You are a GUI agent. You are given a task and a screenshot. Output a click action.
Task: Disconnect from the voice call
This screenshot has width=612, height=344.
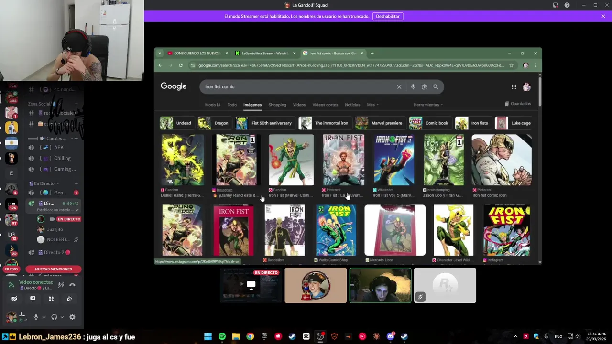click(72, 285)
